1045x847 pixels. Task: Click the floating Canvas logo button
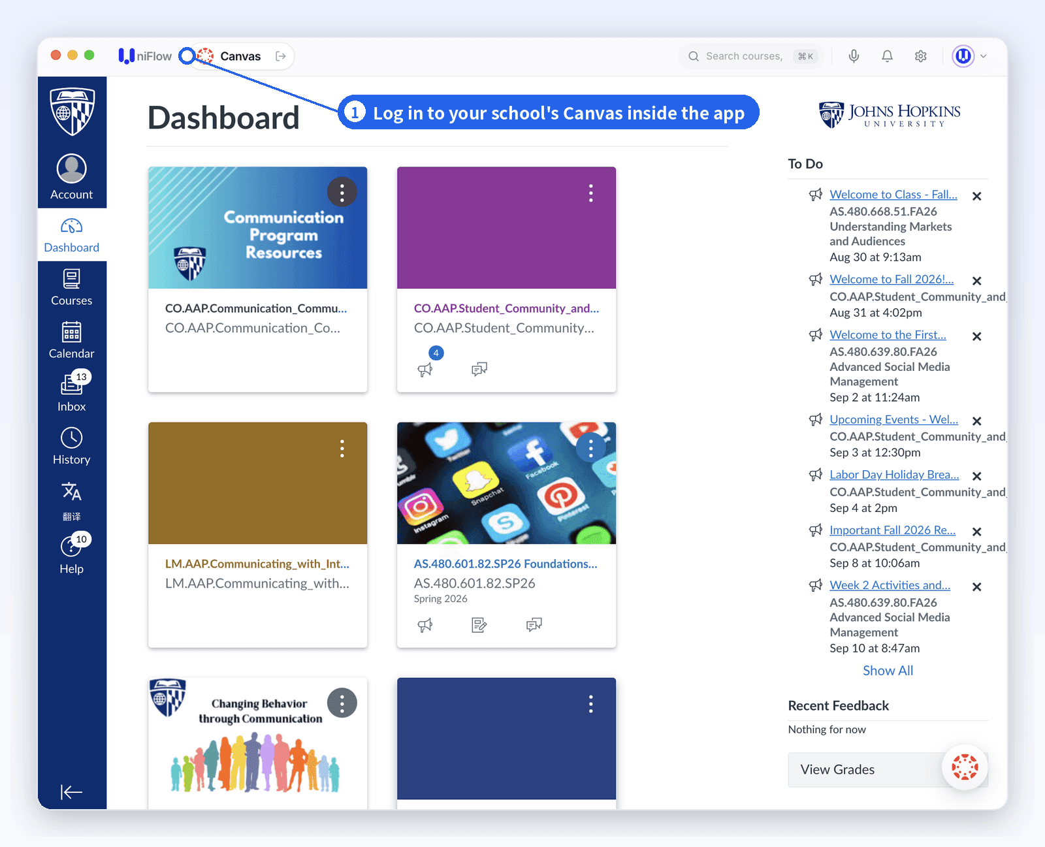click(x=965, y=767)
